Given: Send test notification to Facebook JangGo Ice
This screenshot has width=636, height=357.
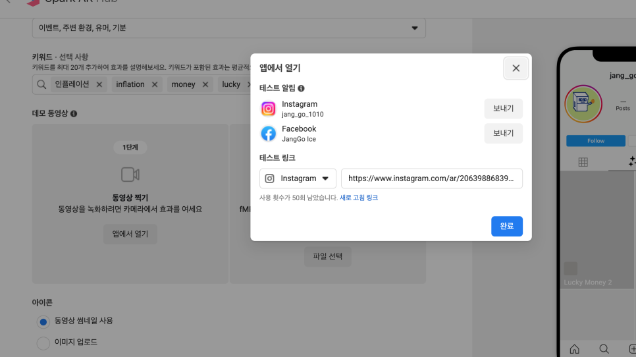Looking at the screenshot, I should coord(503,133).
